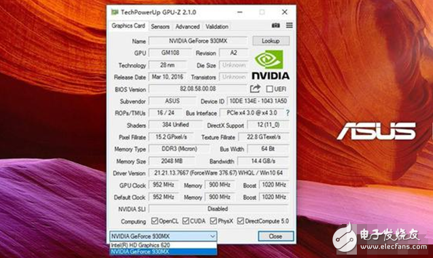433x258 pixels.
Task: Switch to the Sensors tab
Action: point(160,26)
